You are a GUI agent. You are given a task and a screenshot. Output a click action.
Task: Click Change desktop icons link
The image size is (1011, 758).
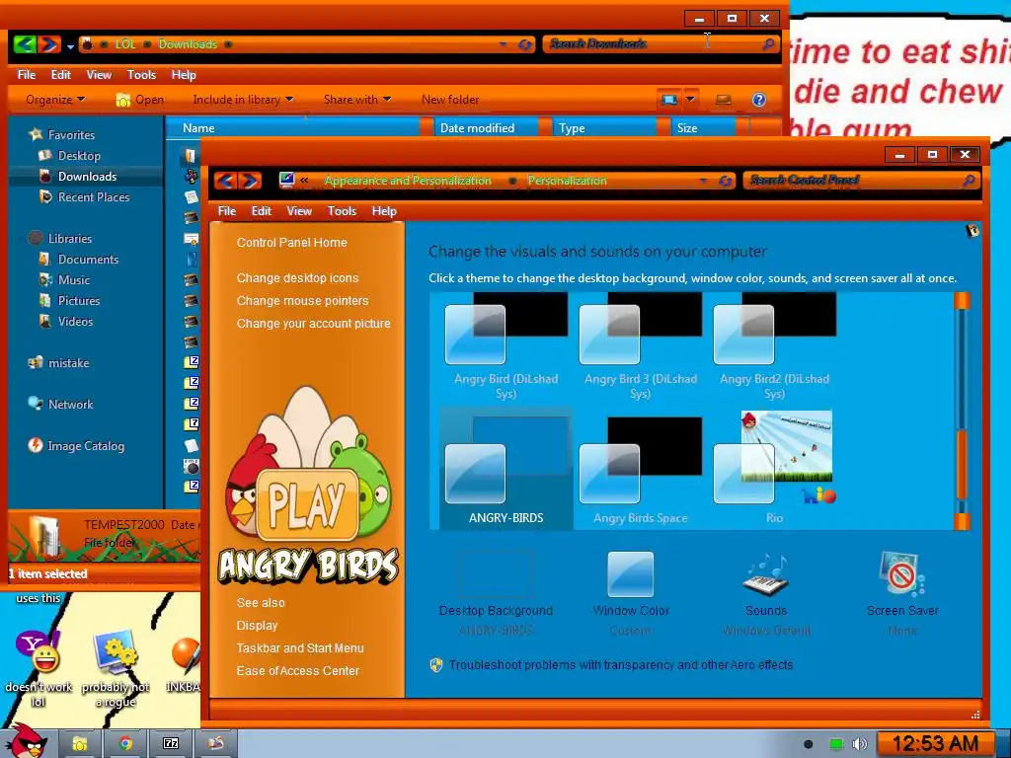click(297, 277)
